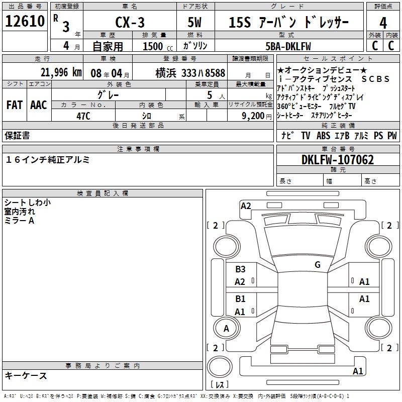Select 360°ビューモニター sales point line
This screenshot has height=402, width=402.
pyautogui.click(x=316, y=106)
